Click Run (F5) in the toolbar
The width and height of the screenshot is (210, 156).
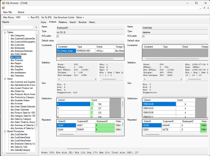tap(35, 17)
